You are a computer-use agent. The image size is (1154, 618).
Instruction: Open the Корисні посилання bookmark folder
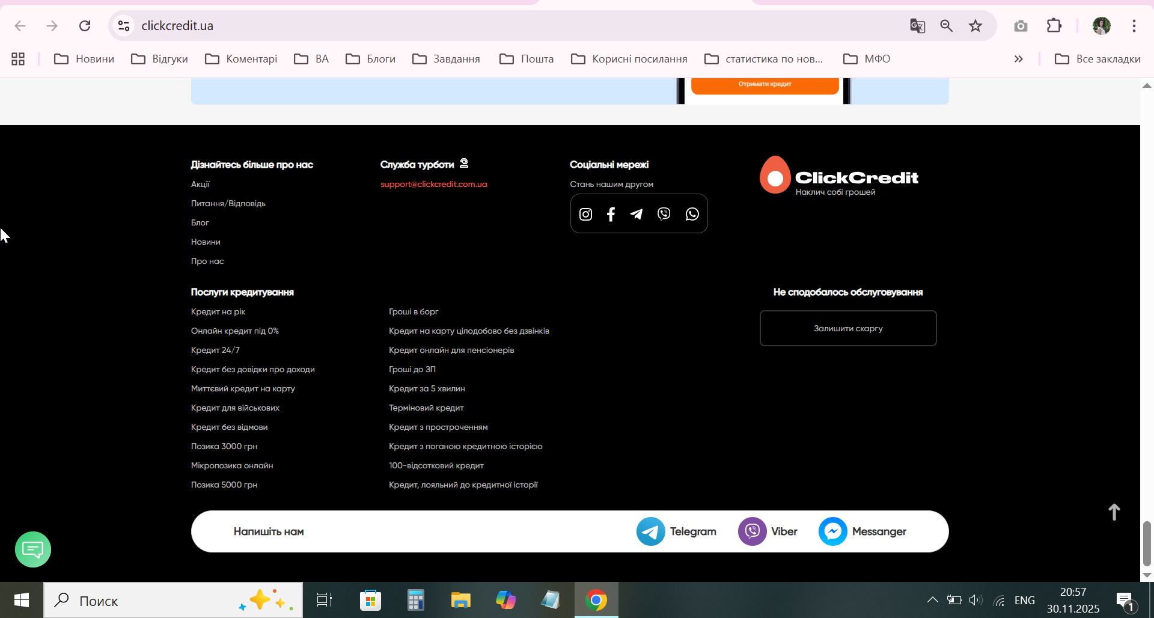coord(629,59)
